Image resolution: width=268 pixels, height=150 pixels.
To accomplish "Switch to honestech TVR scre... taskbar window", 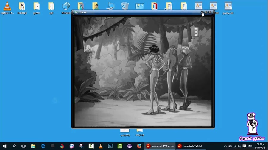I will pyautogui.click(x=160, y=146).
